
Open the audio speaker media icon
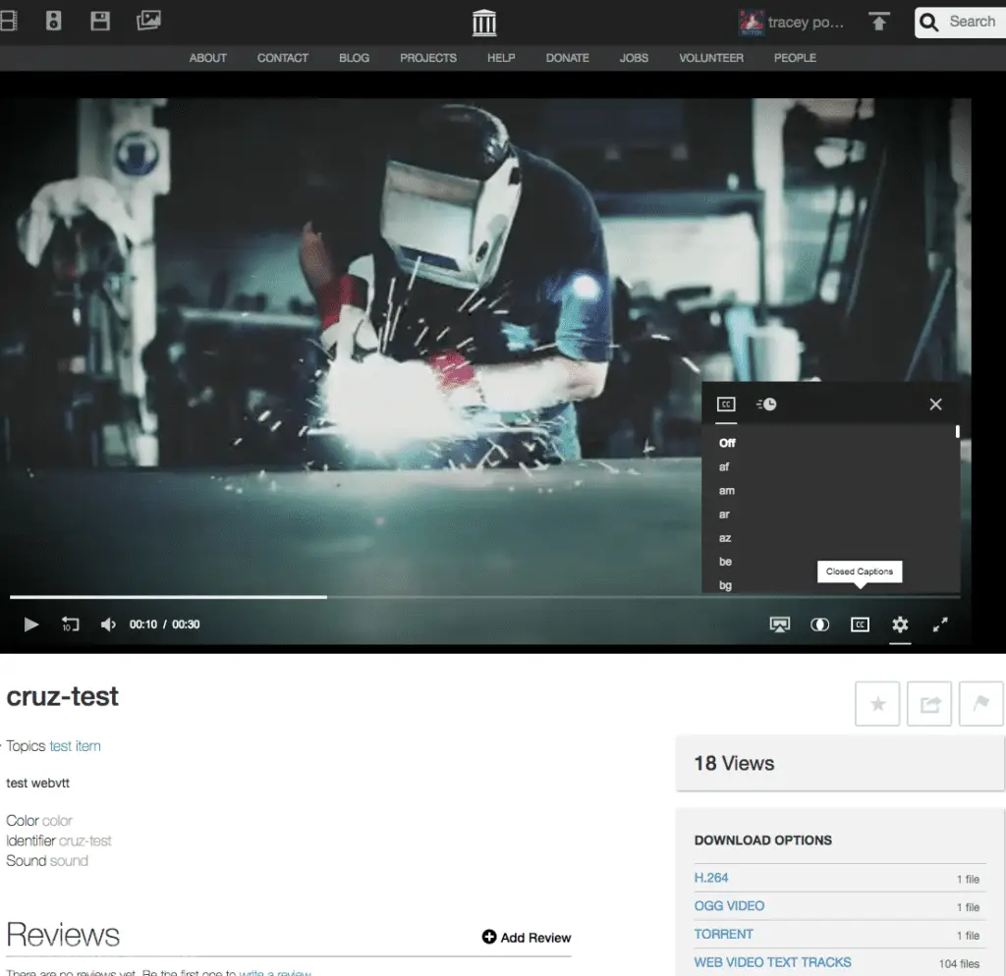coord(54,21)
